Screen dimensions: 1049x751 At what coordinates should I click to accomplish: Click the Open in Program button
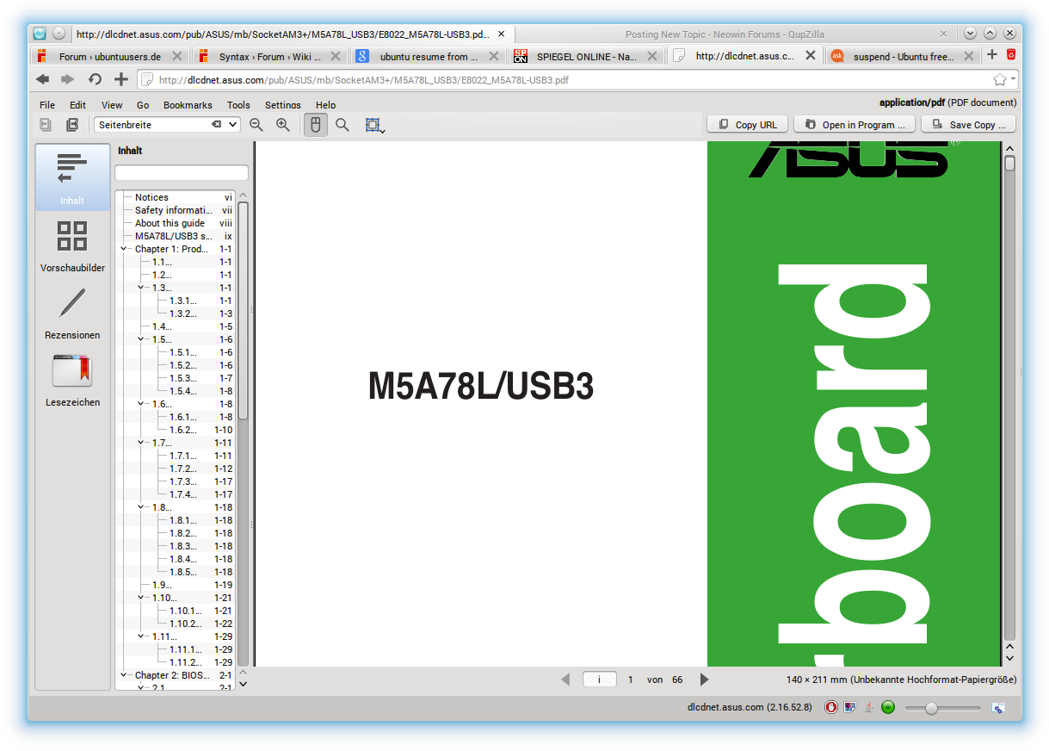[x=855, y=125]
